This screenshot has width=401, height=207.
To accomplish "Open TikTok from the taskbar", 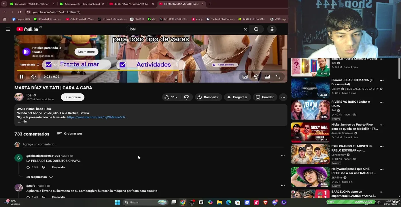I will [x=256, y=202].
